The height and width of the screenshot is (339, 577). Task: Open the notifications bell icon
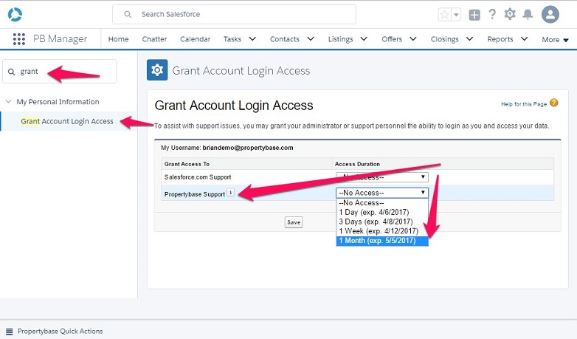(528, 14)
